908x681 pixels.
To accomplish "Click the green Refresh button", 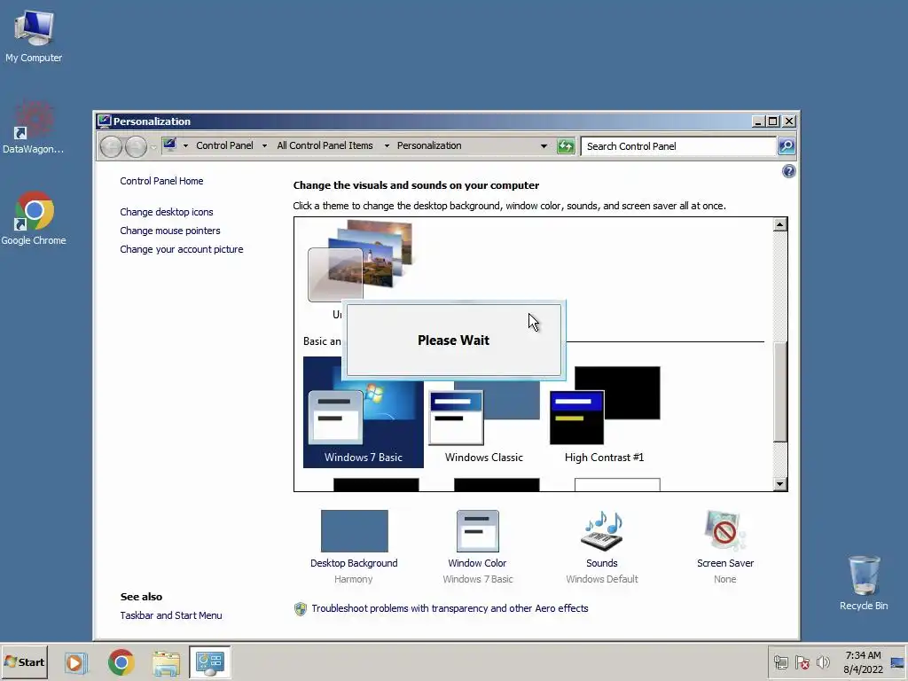I will tap(565, 146).
